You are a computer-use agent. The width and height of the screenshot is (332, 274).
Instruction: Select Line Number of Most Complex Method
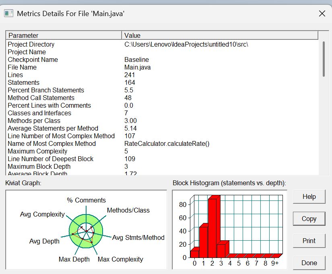point(162,136)
